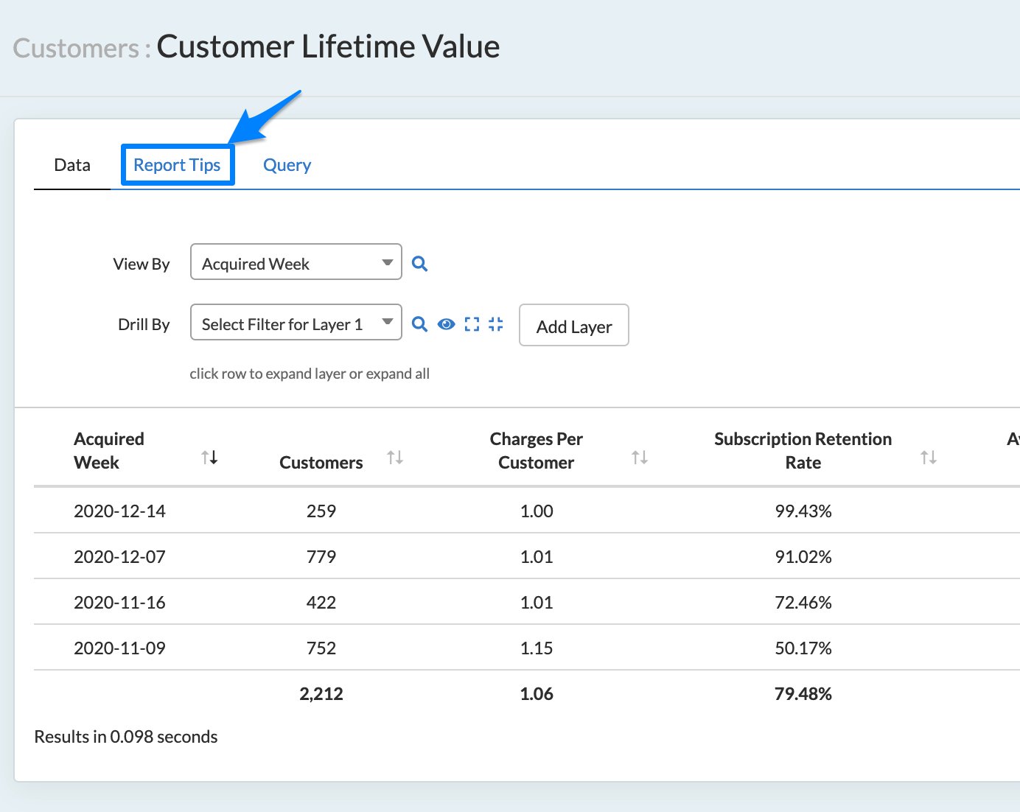
Task: Click the Customers breadcrumb link
Action: (76, 49)
